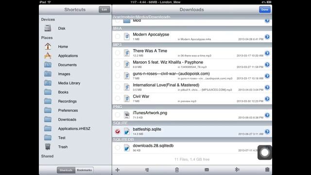
Task: Tap the Modern Apocalypse audio file icon
Action: click(x=127, y=36)
